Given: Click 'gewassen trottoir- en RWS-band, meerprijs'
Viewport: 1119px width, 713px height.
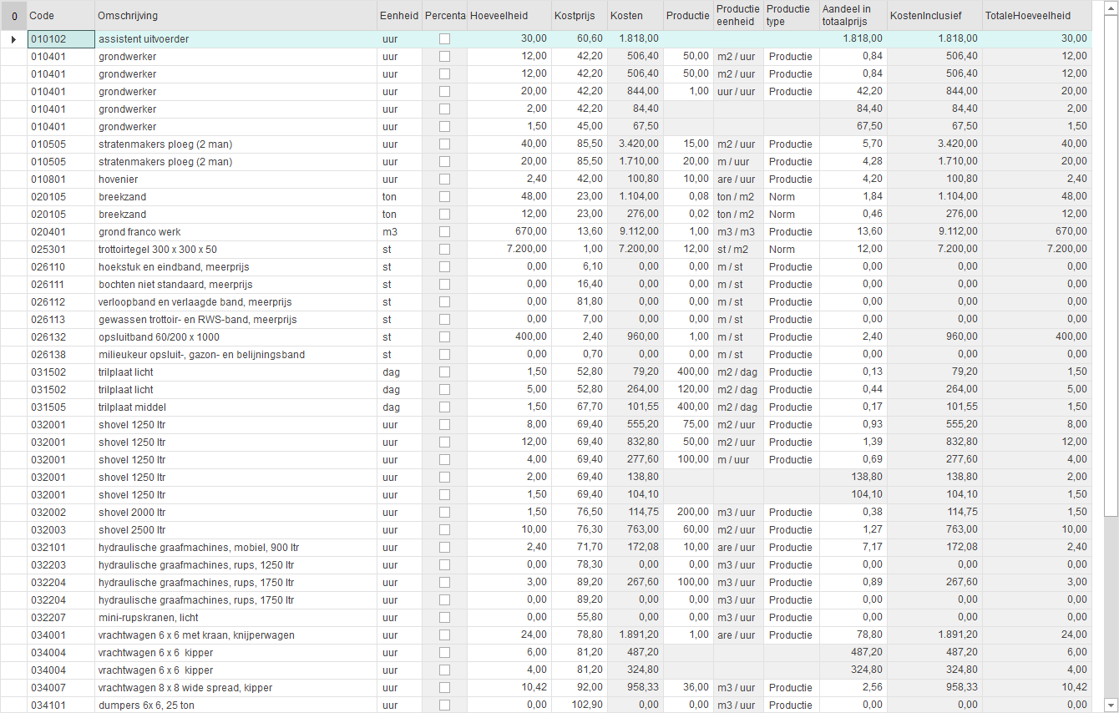Looking at the screenshot, I should 235,320.
